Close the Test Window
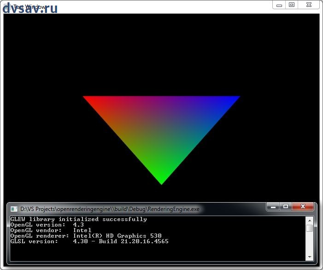The image size is (323, 270). 308,5
